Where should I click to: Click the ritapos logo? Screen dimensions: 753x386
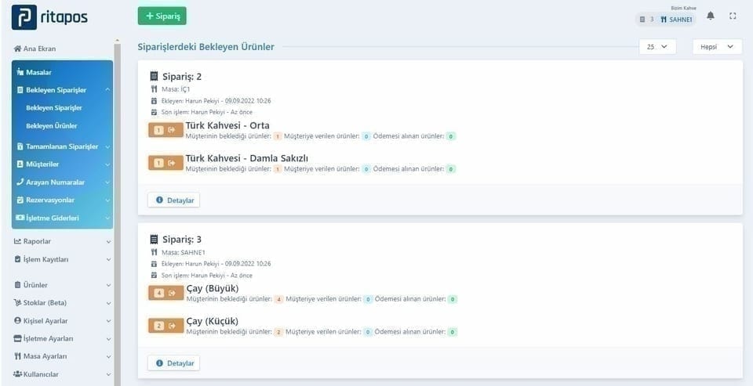49,17
